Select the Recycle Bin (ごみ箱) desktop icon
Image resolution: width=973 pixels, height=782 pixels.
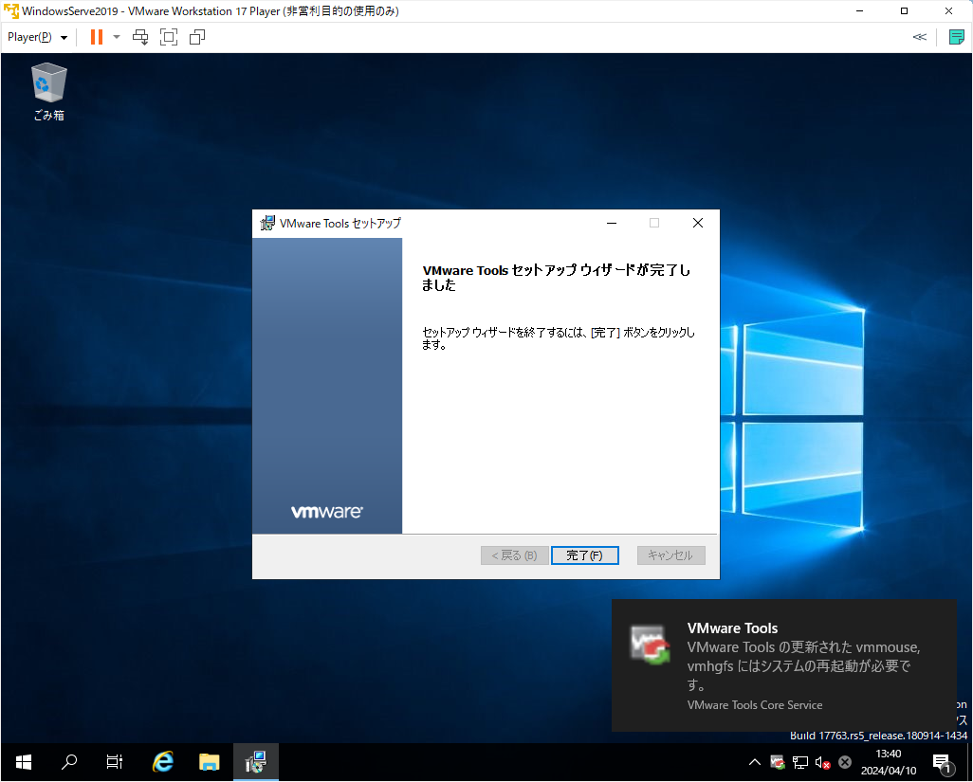[49, 92]
